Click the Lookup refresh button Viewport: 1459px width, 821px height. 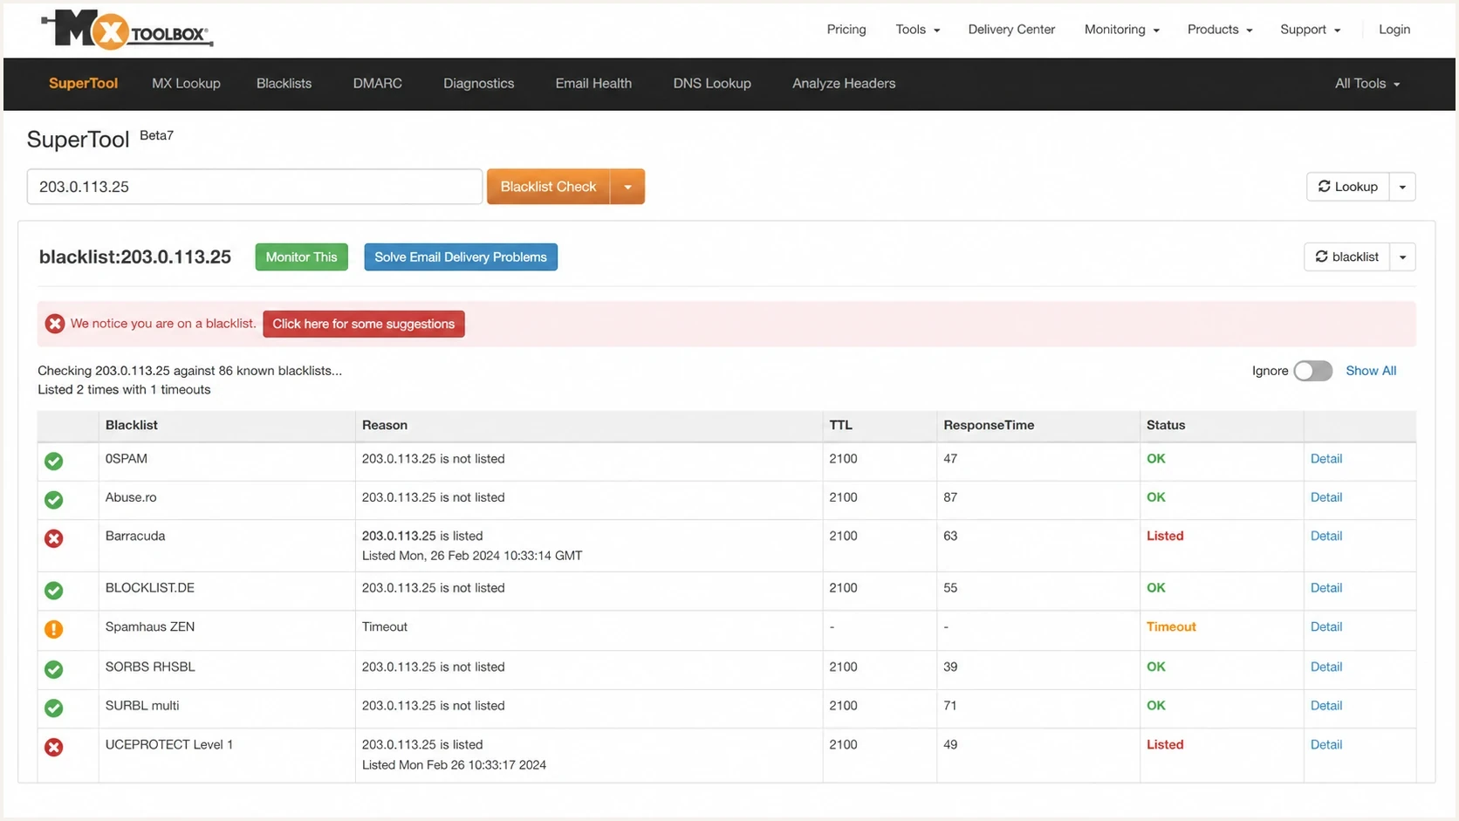1347,187
